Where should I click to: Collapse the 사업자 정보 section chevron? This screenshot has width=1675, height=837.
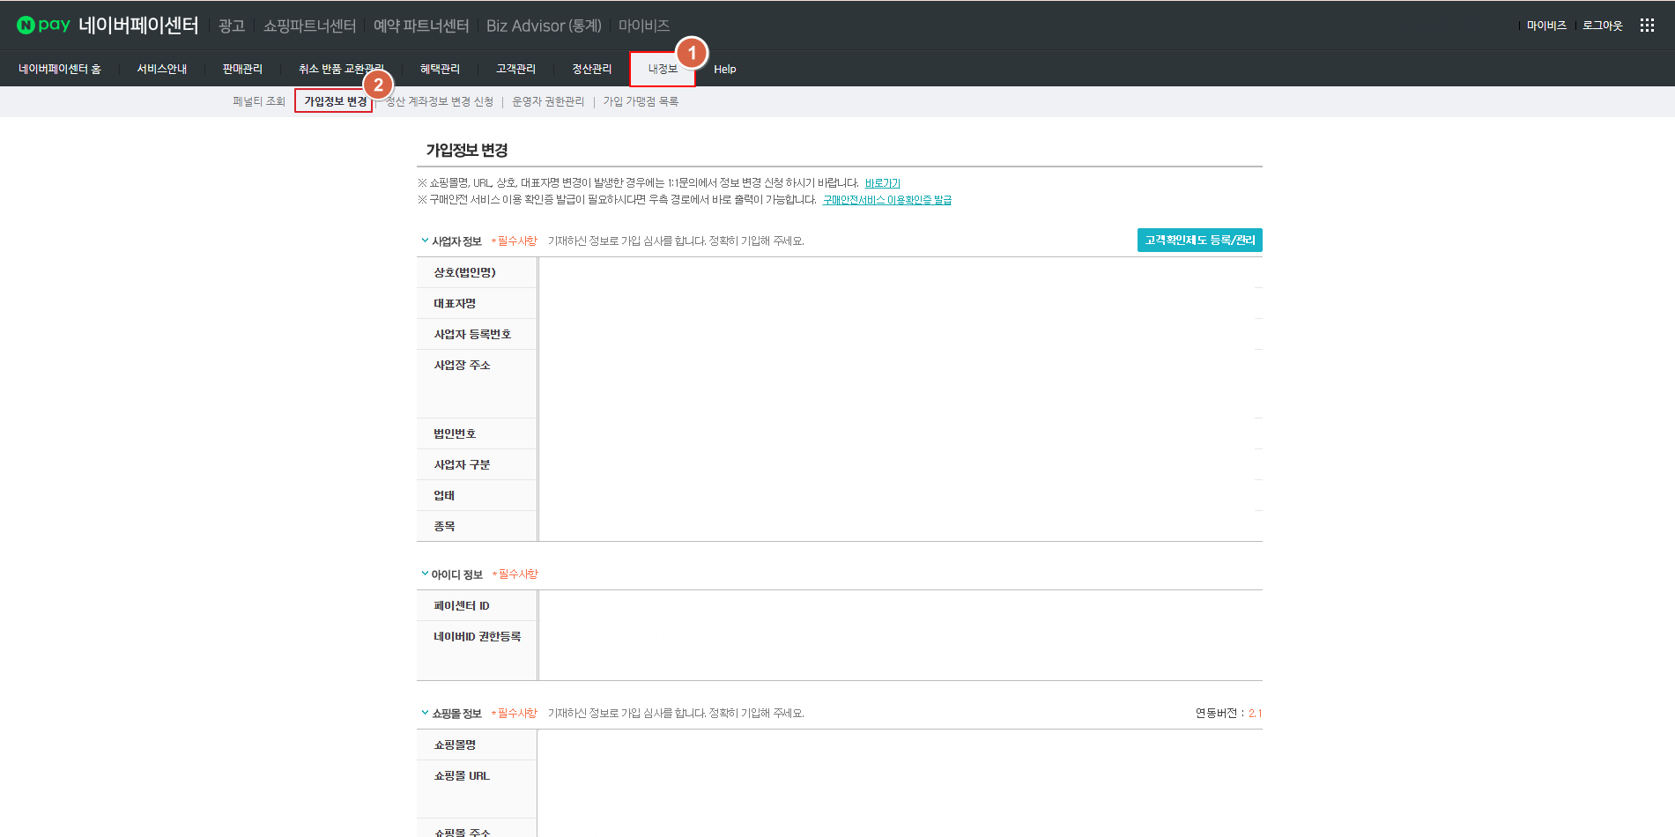425,241
